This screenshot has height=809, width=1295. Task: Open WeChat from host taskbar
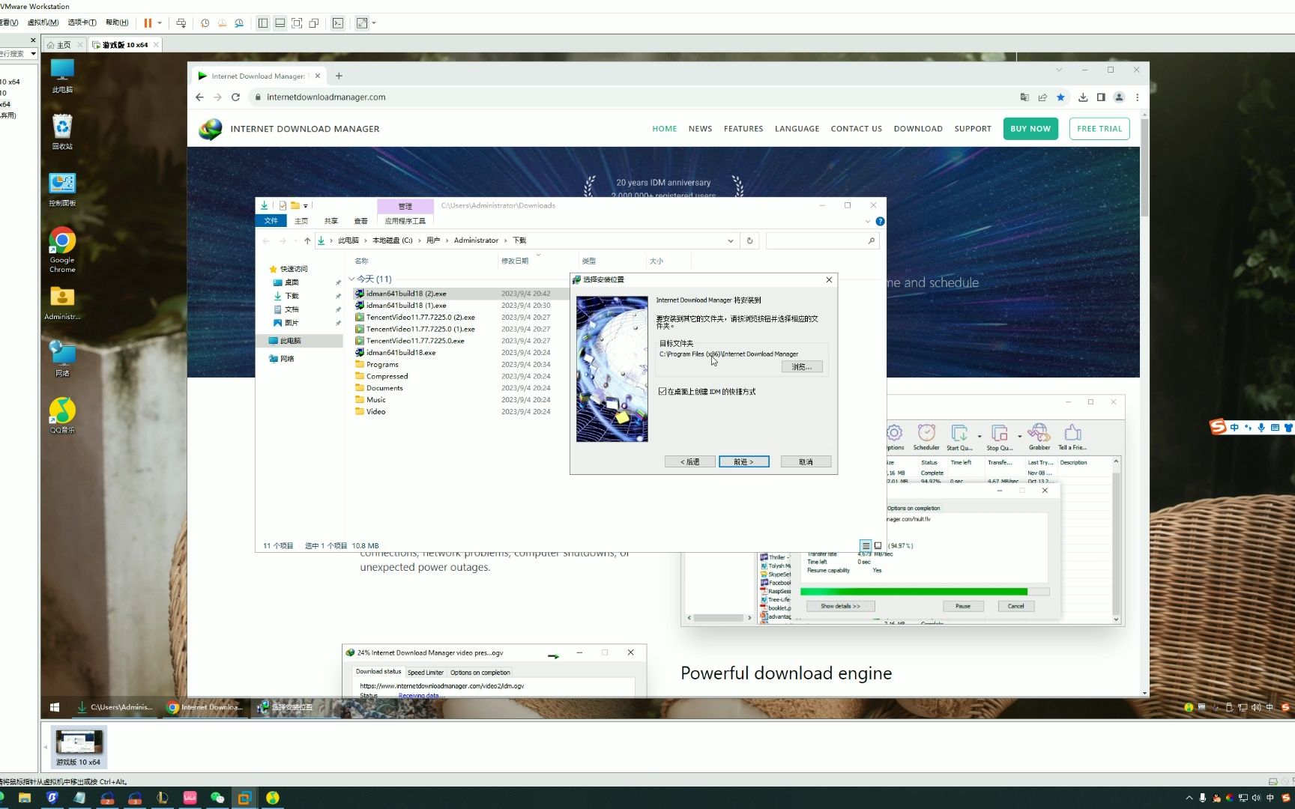point(217,799)
